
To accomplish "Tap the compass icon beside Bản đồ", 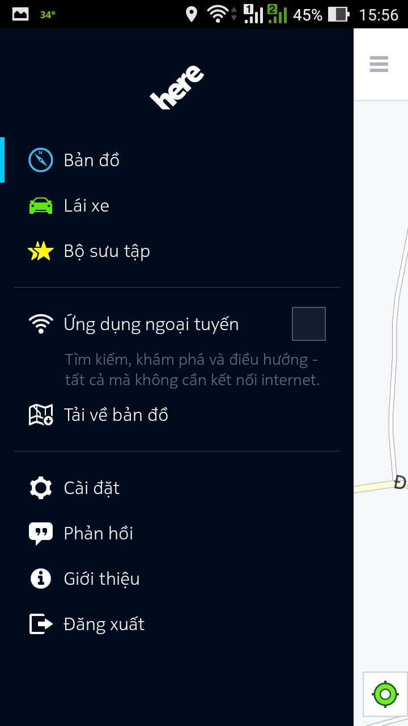I will click(41, 160).
